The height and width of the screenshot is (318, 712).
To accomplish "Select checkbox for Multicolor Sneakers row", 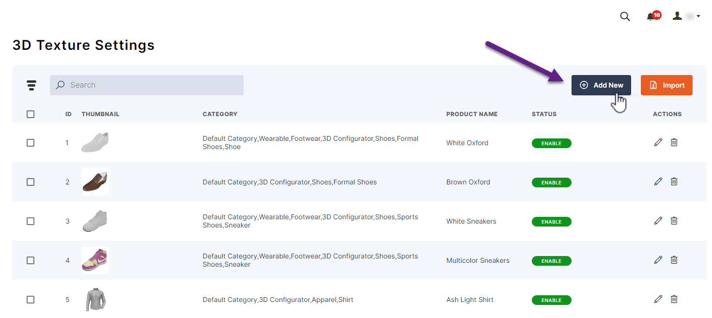I will (x=31, y=260).
